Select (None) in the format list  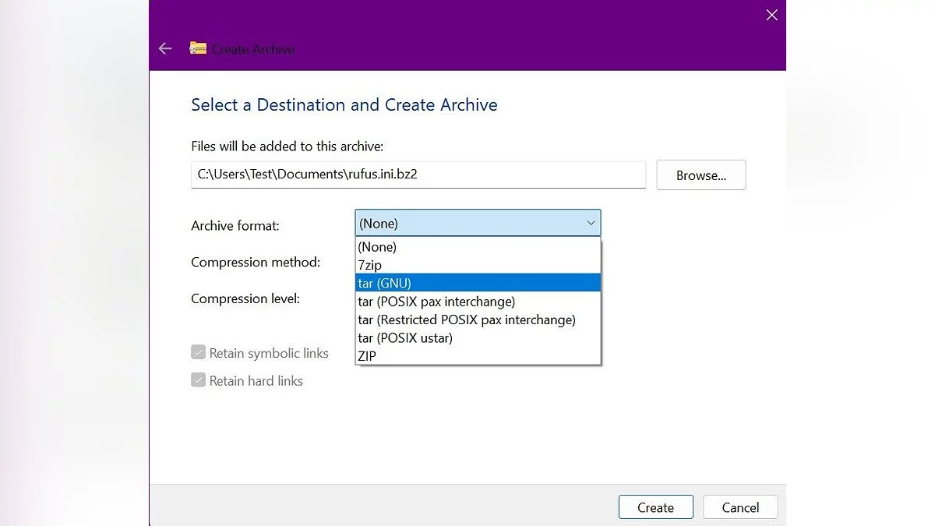point(377,247)
